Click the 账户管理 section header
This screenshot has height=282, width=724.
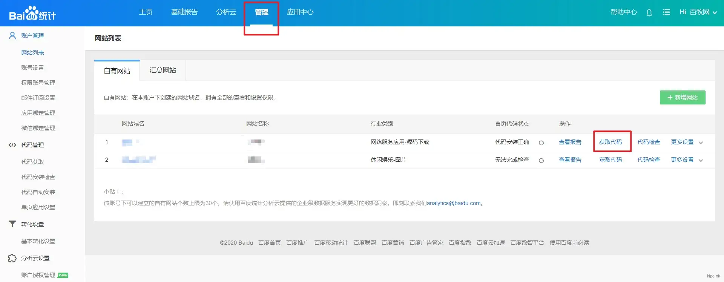[32, 36]
